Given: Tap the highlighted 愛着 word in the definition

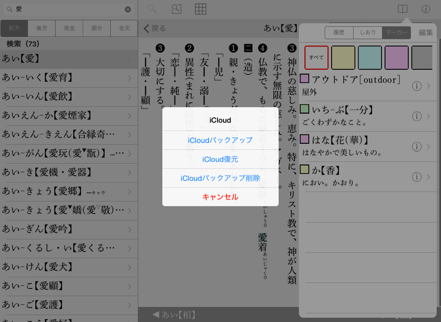Looking at the screenshot, I should [x=262, y=243].
